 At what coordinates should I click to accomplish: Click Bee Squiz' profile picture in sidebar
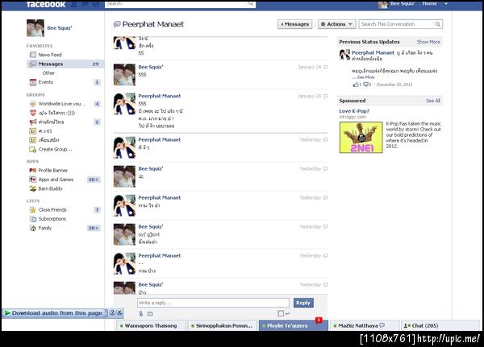35,28
